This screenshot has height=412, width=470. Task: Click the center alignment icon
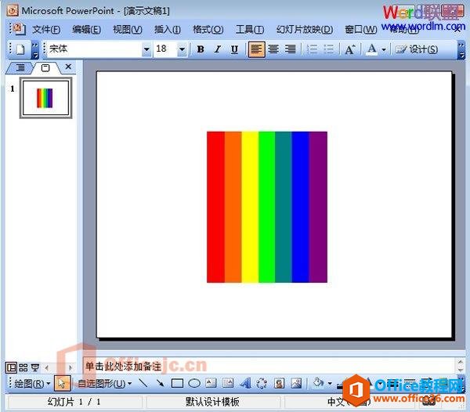pyautogui.click(x=273, y=49)
